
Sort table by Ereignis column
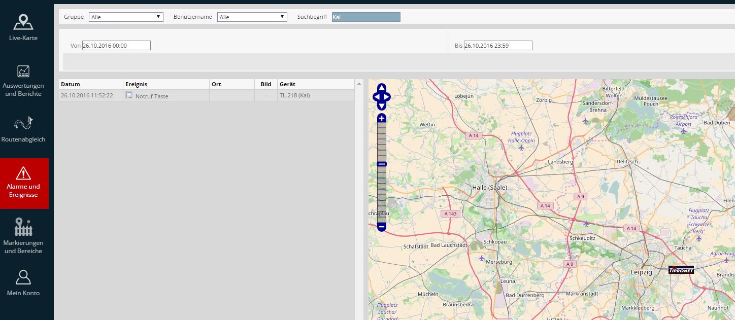[166, 84]
